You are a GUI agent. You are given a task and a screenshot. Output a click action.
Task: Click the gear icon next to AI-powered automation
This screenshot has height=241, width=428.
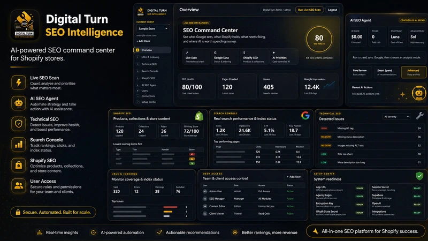93,232
